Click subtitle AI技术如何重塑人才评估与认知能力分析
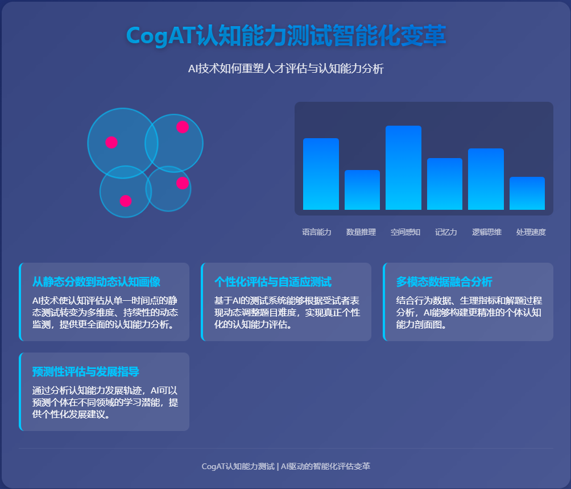Screen dimensions: 571x489 click(286, 68)
